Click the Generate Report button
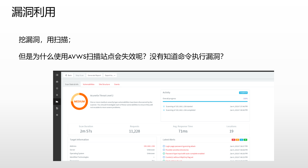The width and height of the screenshot is (308, 168). [x=94, y=75]
